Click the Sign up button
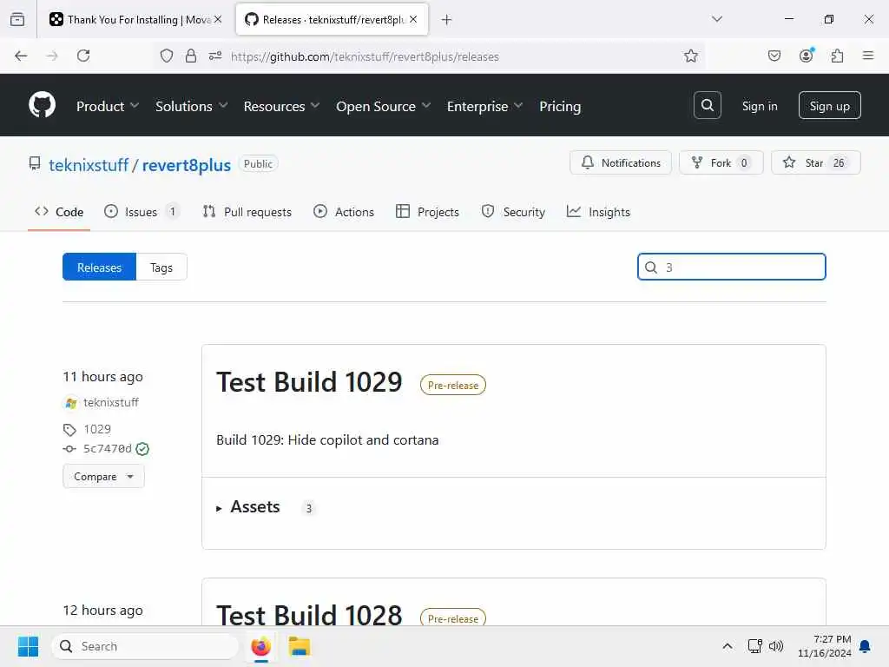The width and height of the screenshot is (889, 667). (829, 105)
